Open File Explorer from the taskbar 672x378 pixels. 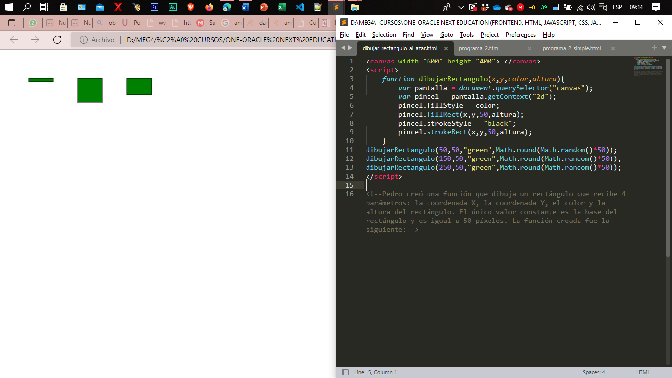coord(355,7)
